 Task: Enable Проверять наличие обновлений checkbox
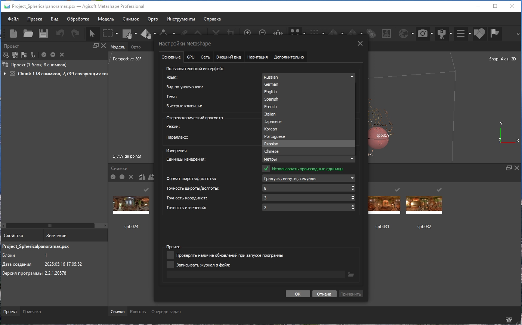pyautogui.click(x=170, y=255)
